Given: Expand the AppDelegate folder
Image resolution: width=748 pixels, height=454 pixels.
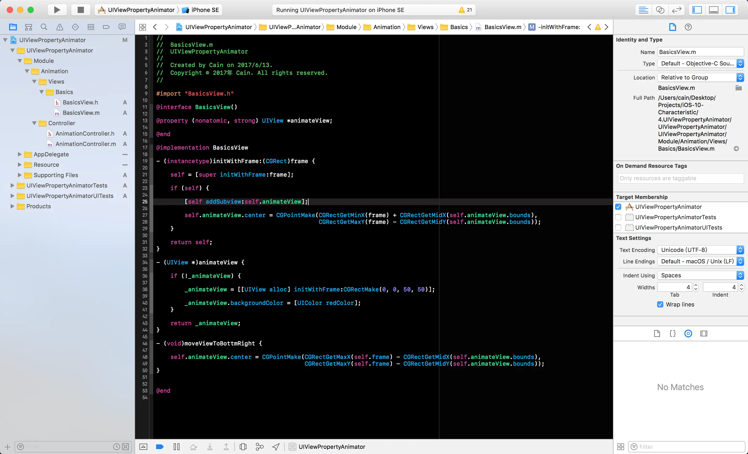Looking at the screenshot, I should (19, 154).
